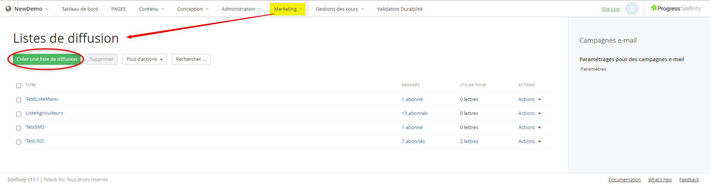
Task: Open the user profile avatar icon
Action: (x=632, y=8)
